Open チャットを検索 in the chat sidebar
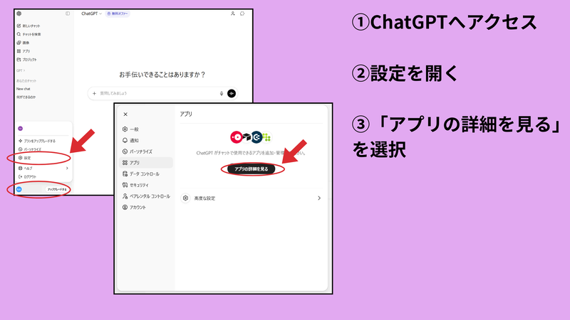 [x=28, y=34]
